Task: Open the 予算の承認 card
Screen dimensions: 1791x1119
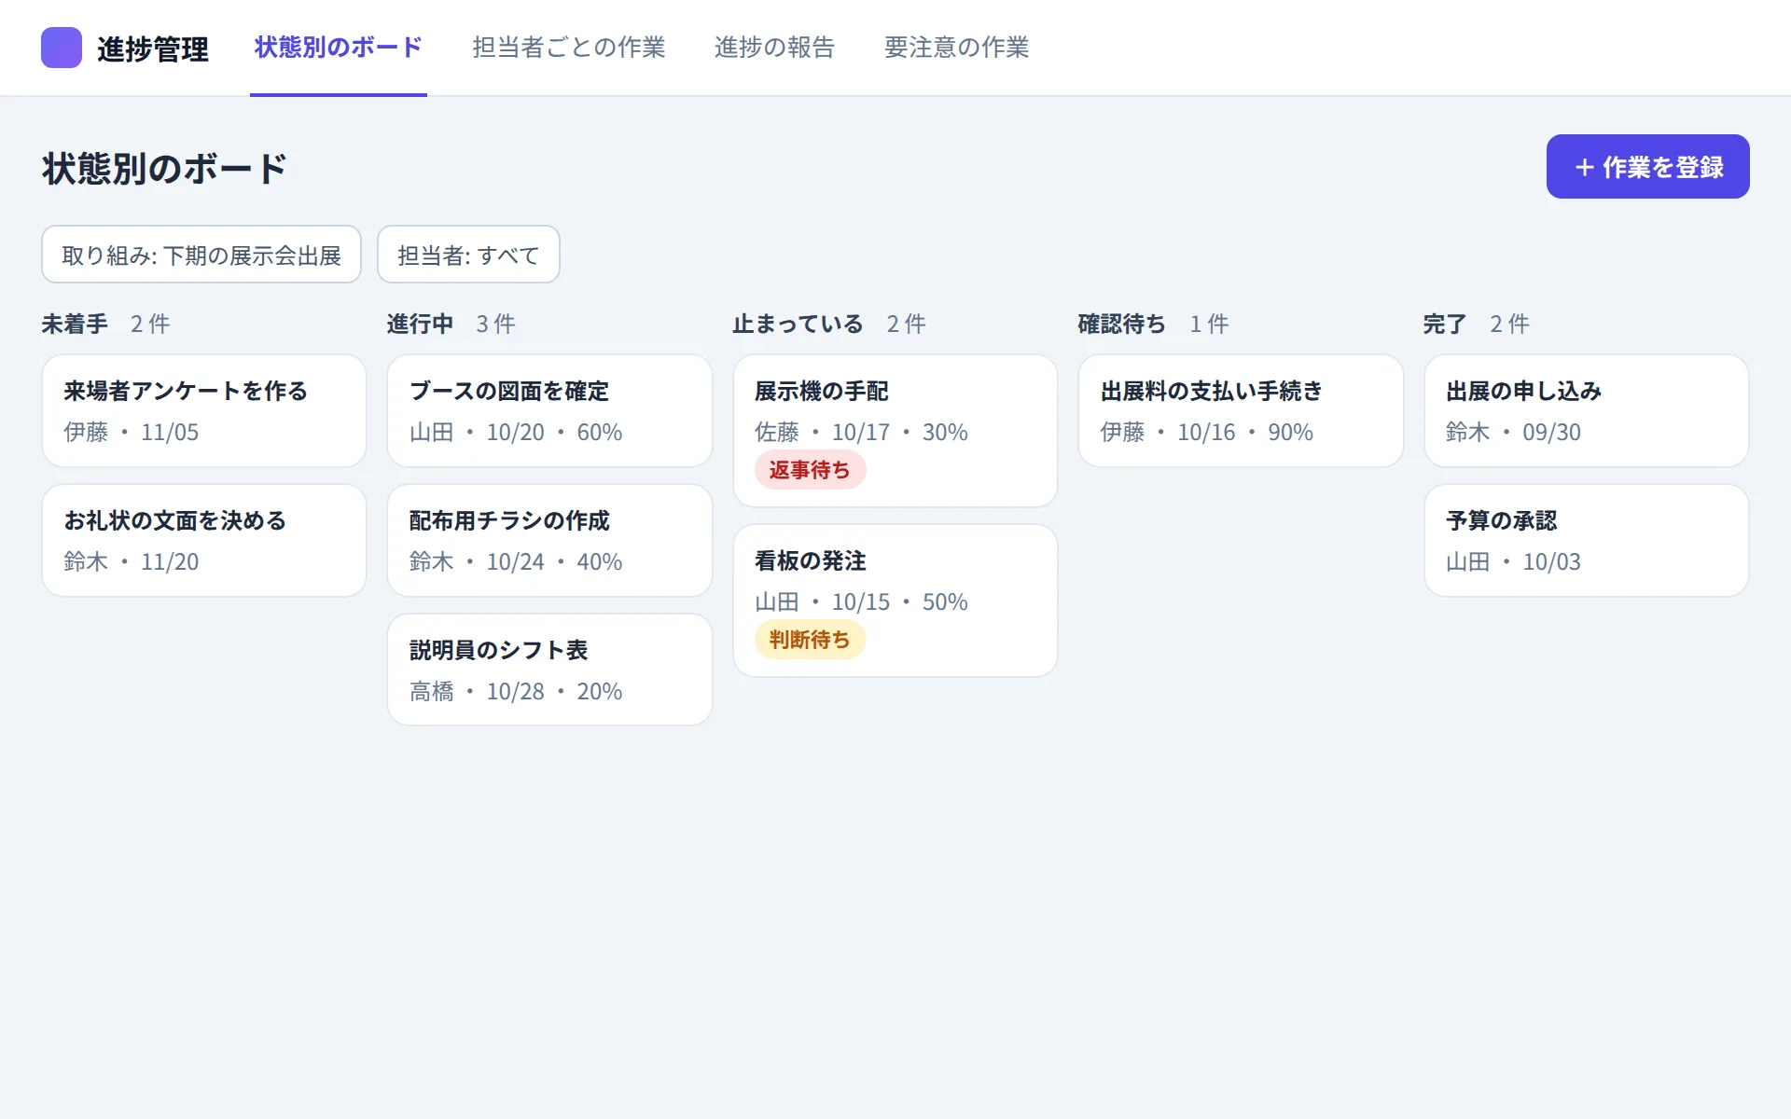Action: (1587, 540)
